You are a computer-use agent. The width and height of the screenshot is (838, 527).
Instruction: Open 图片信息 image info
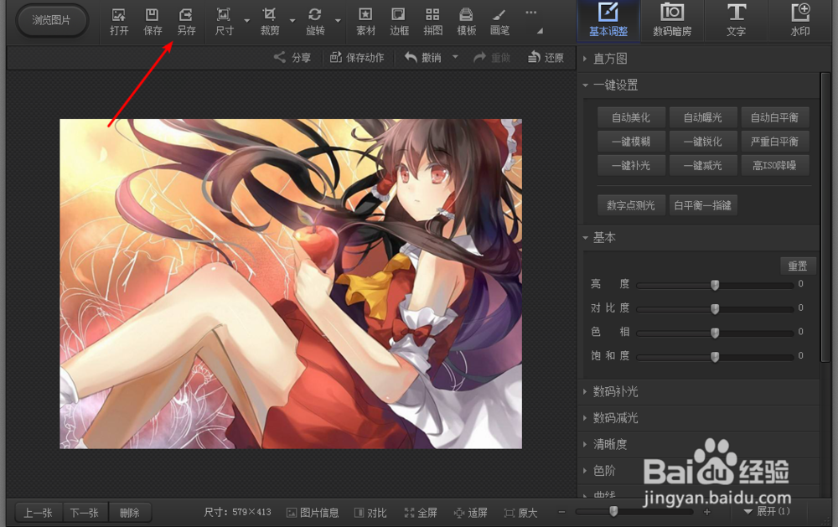[313, 513]
